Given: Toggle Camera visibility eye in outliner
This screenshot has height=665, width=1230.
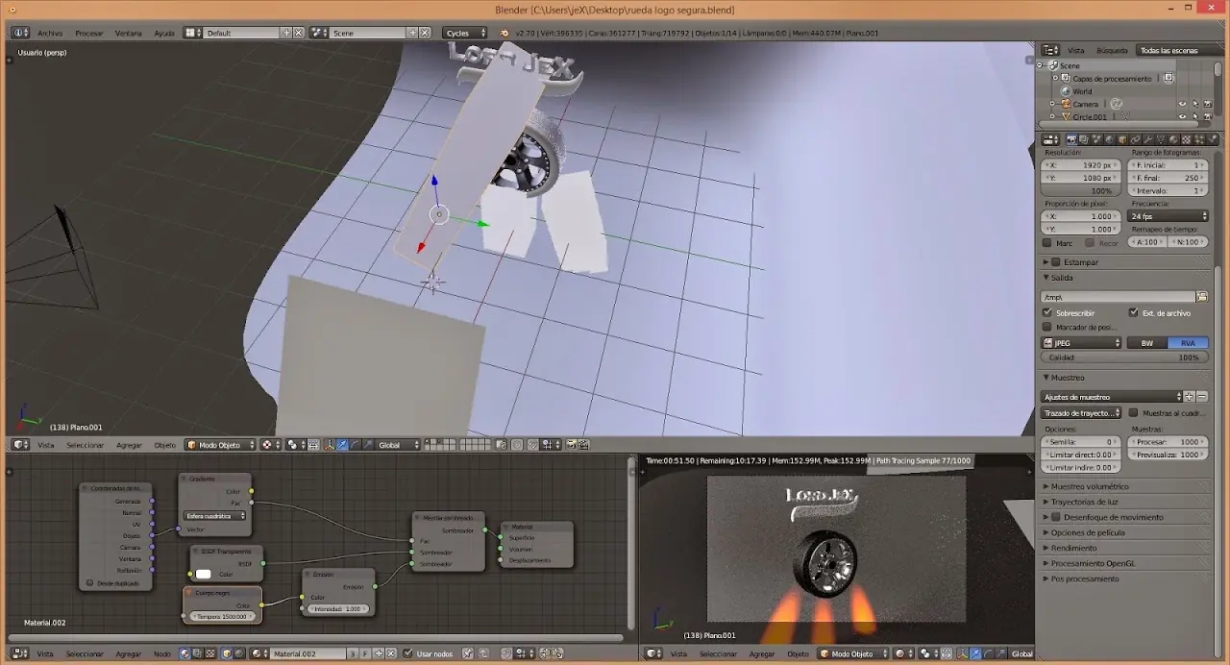Looking at the screenshot, I should click(x=1182, y=104).
